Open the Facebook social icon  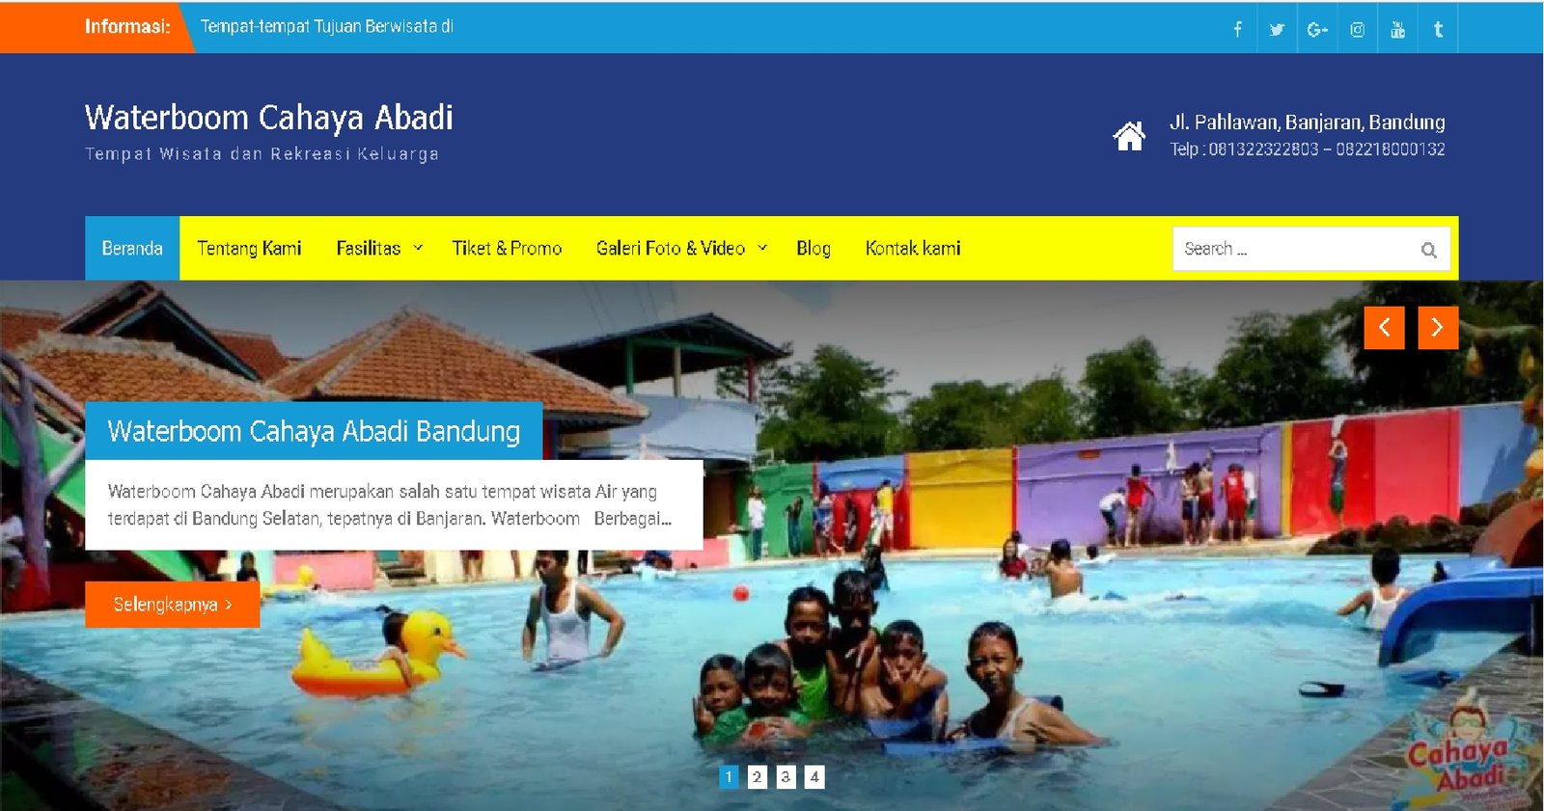pyautogui.click(x=1237, y=29)
